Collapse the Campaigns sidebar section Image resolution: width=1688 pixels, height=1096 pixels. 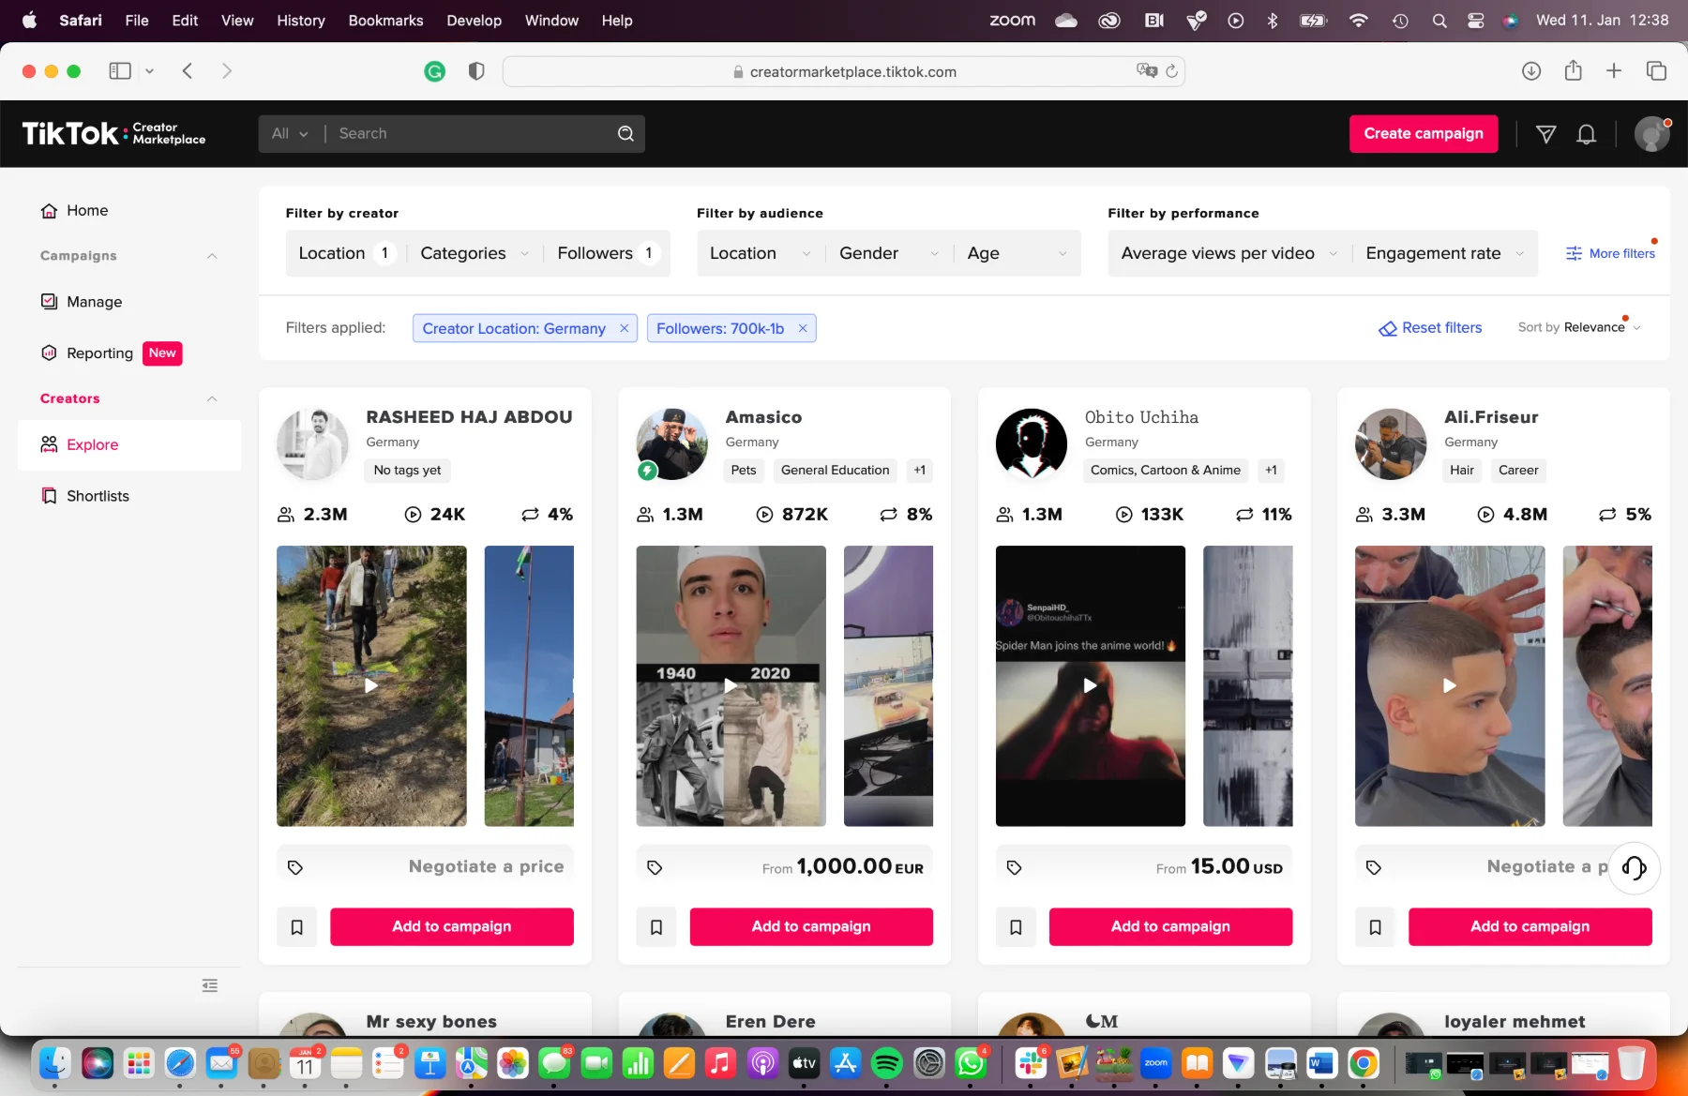point(212,256)
